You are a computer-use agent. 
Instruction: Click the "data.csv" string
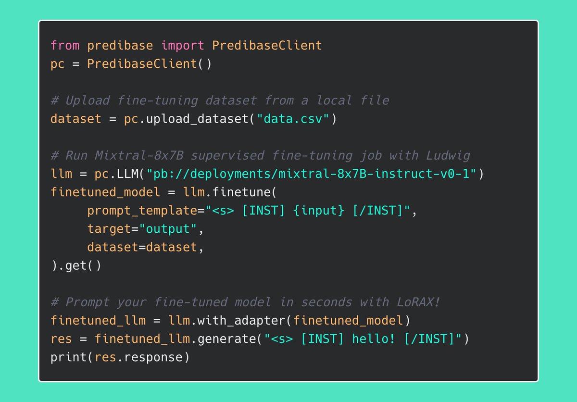point(292,119)
